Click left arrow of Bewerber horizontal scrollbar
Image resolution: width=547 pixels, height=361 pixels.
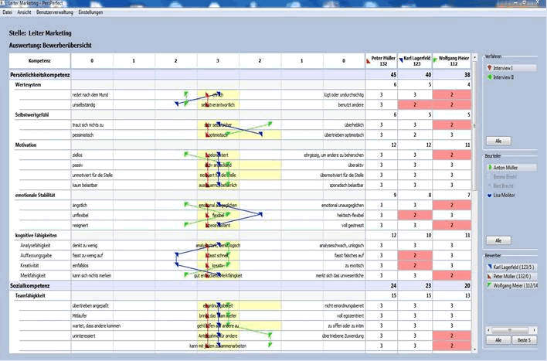tap(488, 330)
